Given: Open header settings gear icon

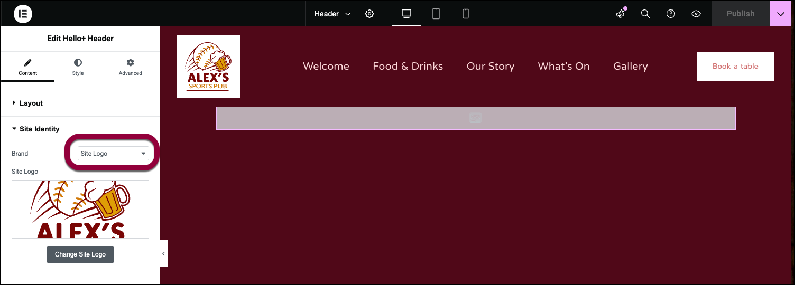Looking at the screenshot, I should (369, 14).
